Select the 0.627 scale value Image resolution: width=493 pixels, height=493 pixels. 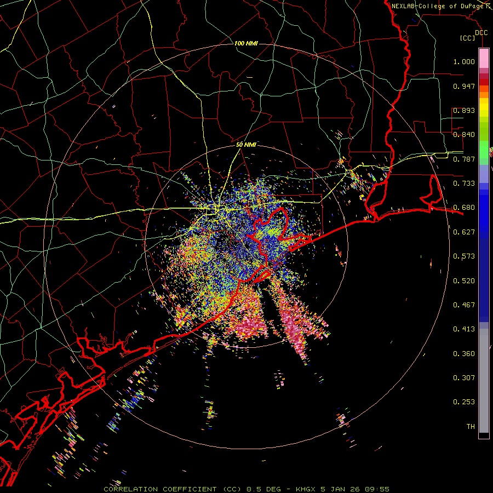click(464, 232)
